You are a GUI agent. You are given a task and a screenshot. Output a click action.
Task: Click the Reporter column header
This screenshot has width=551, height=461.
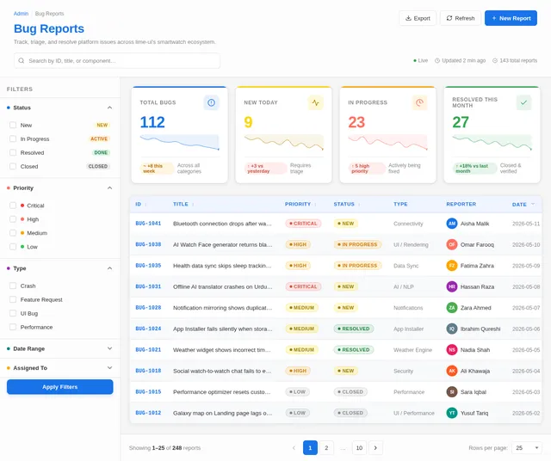click(x=461, y=204)
